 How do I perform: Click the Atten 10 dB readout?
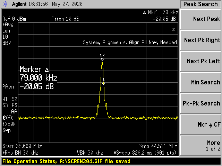pos(65,19)
